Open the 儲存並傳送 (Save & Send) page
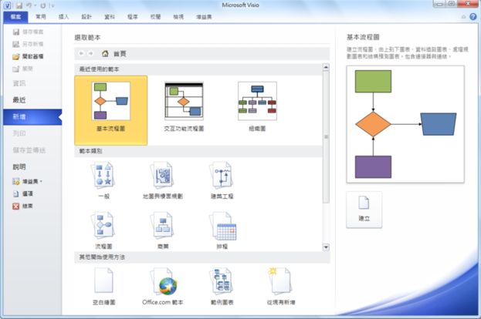The image size is (481, 319). 29,150
